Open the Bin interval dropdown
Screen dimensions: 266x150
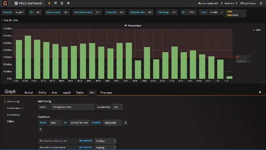(192, 12)
